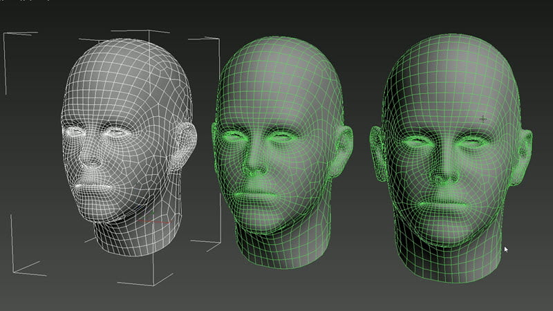The width and height of the screenshot is (553, 311).
Task: Click right head's ear near middle head
Action: click(377, 154)
